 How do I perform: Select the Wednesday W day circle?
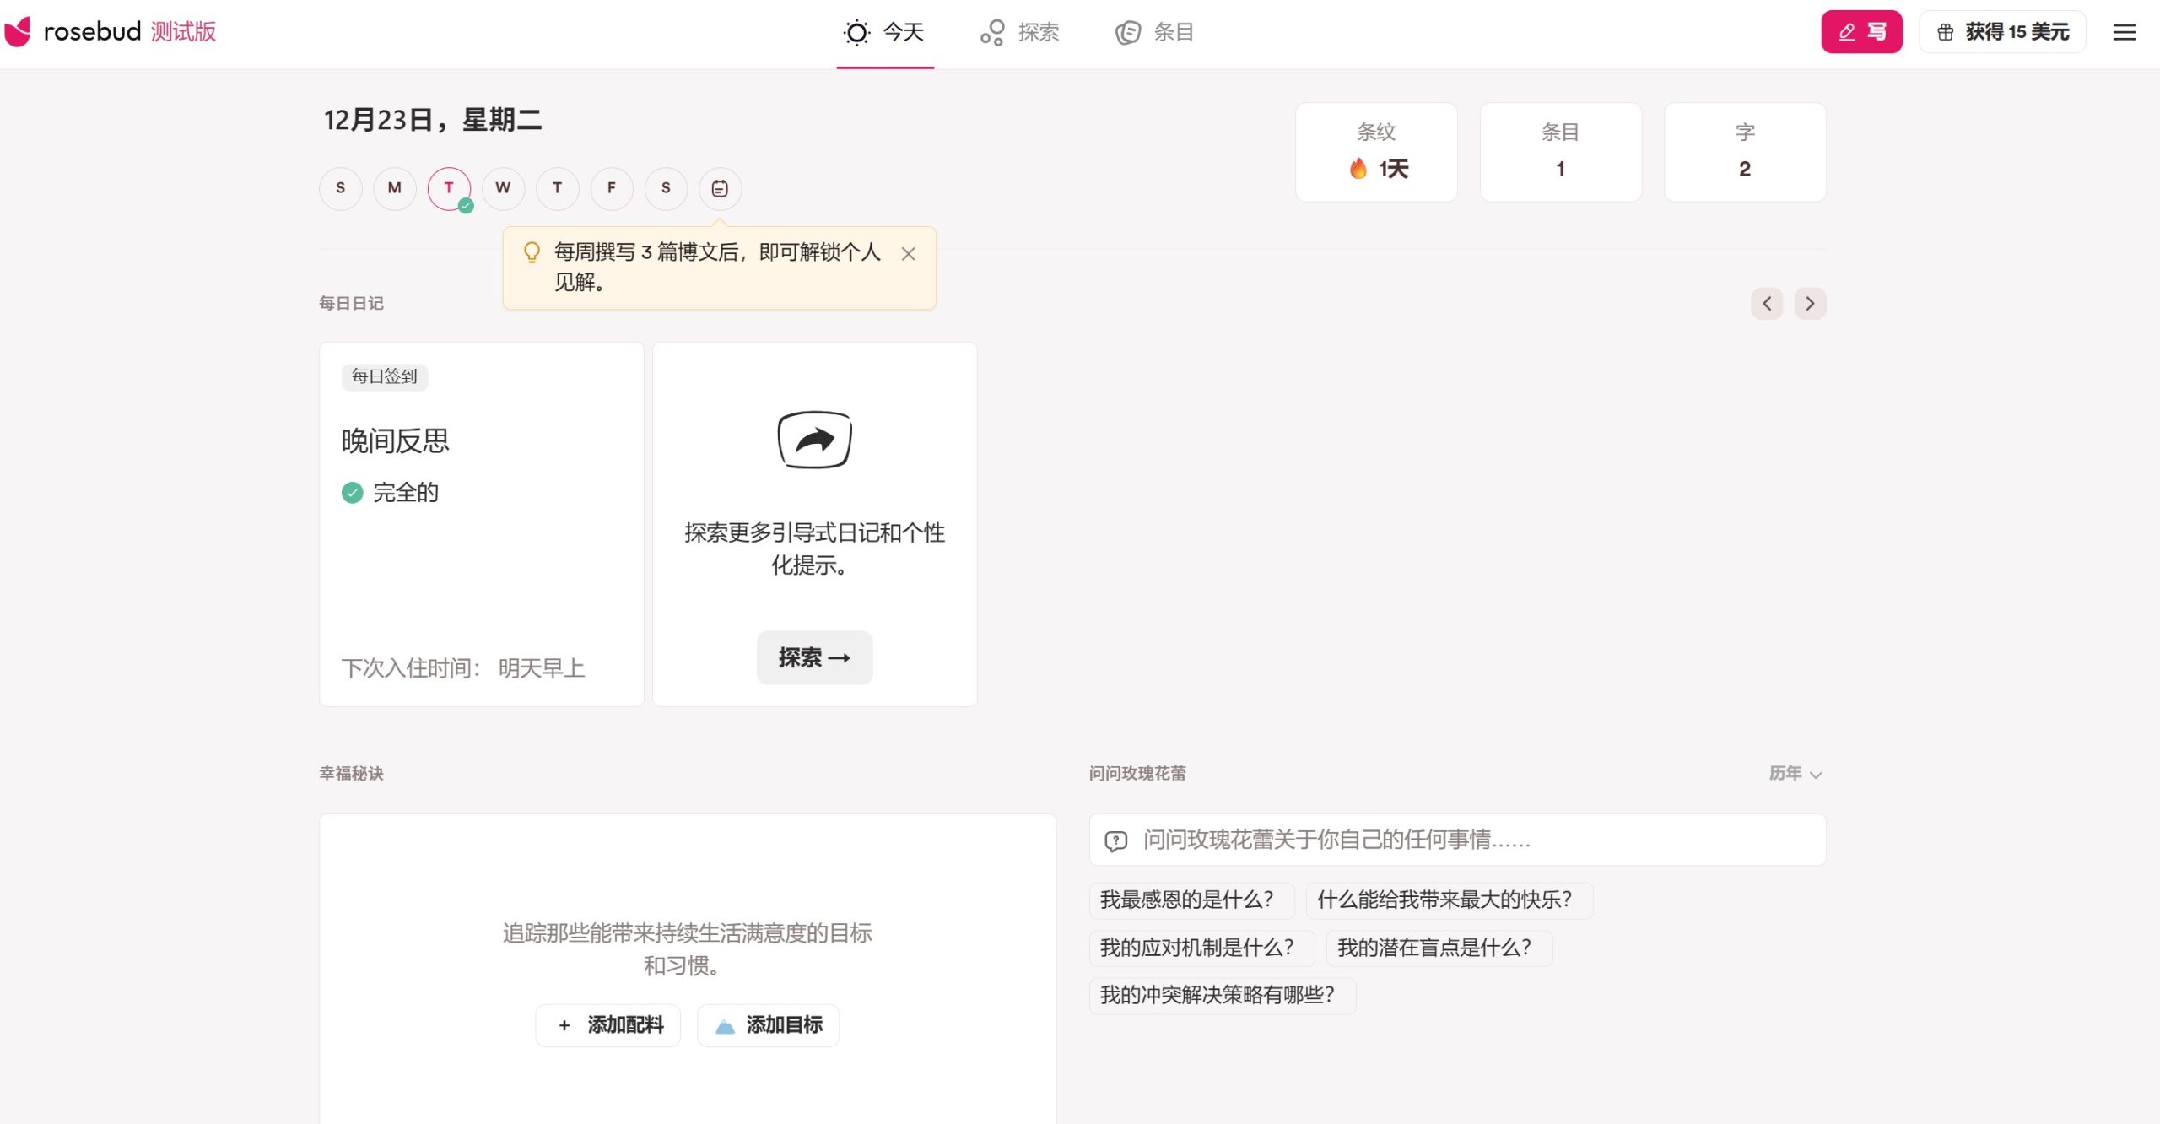click(503, 188)
